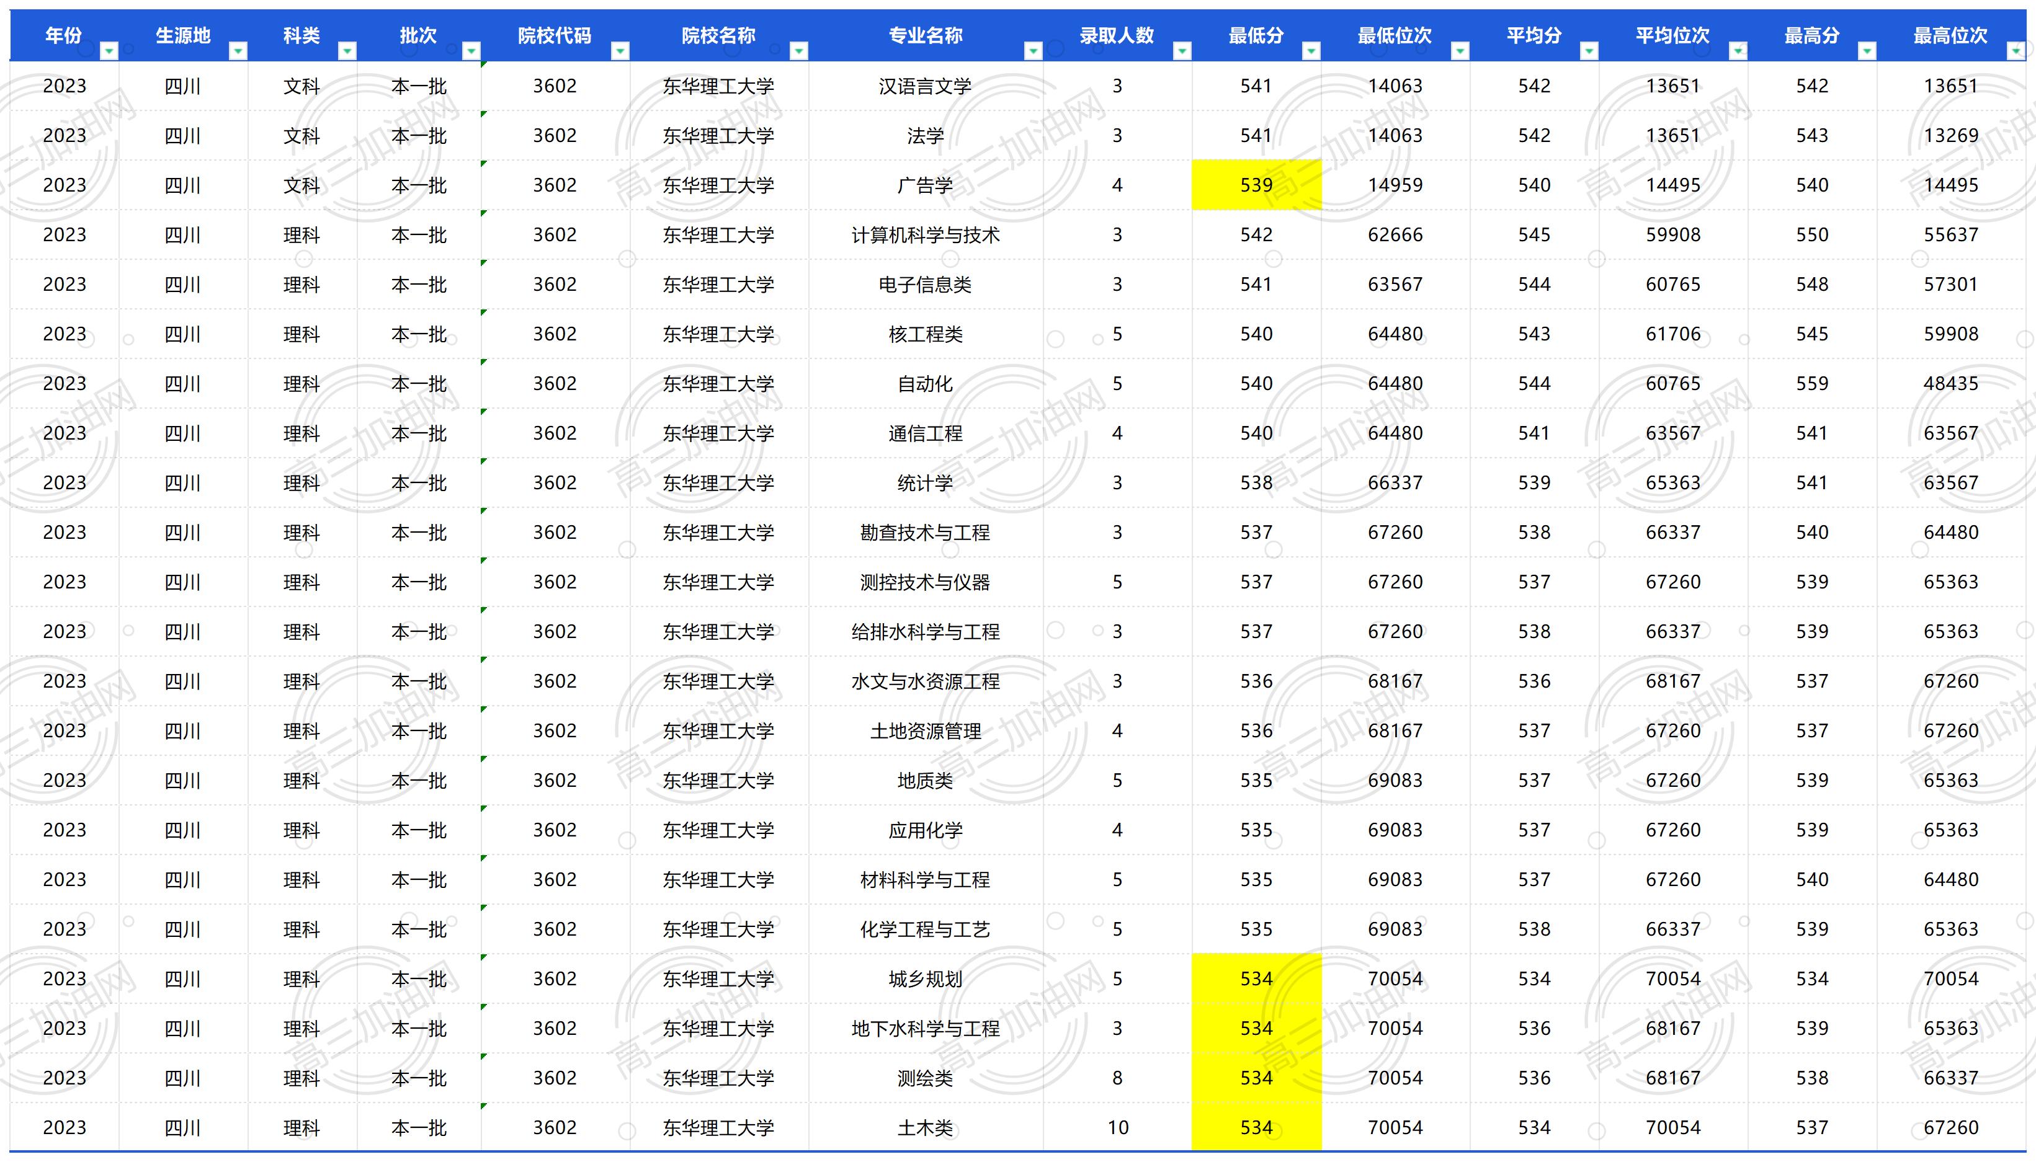Select the 地质类 major cell
Image resolution: width=2036 pixels, height=1162 pixels.
click(926, 781)
